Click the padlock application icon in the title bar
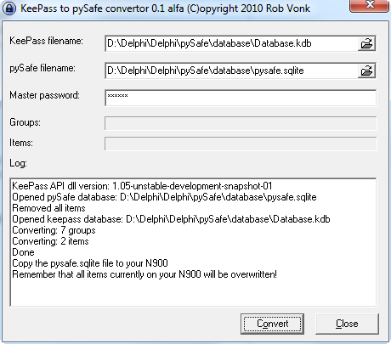Image resolution: width=391 pixels, height=344 pixels. 9,8
